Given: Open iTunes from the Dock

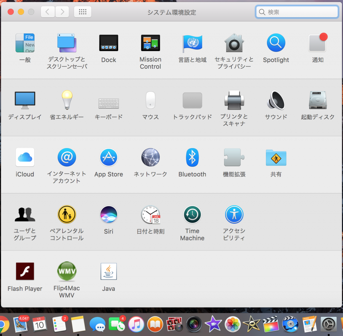Looking at the screenshot, I should (136, 324).
